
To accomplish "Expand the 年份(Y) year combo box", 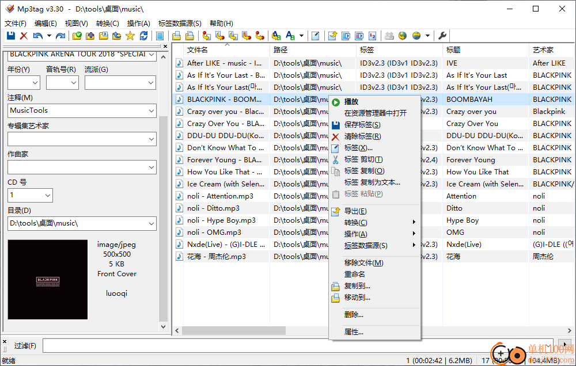I will (x=35, y=83).
